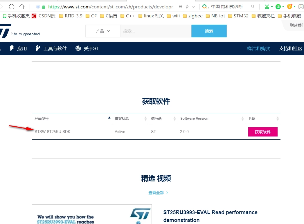Screen dimensions: 304x224
Task: Open the ST25RU3993-EVAL video thumbnail
Action: coord(92,214)
